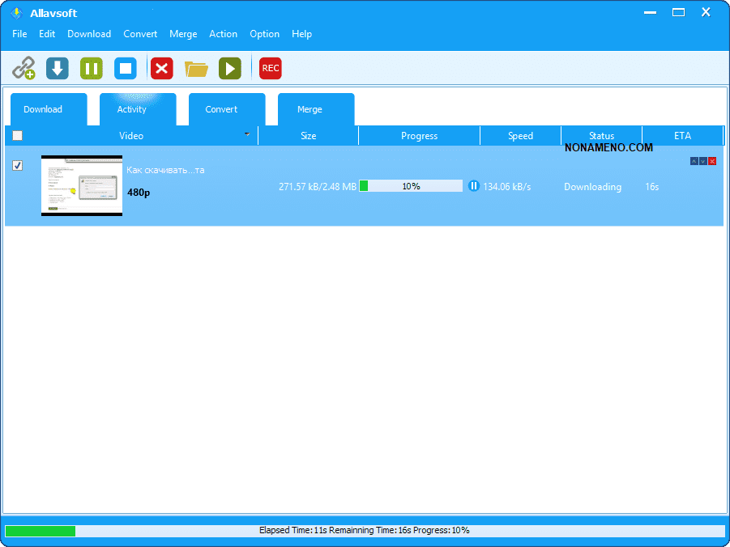Sort by the Size column header
The image size is (730, 547).
pos(308,136)
